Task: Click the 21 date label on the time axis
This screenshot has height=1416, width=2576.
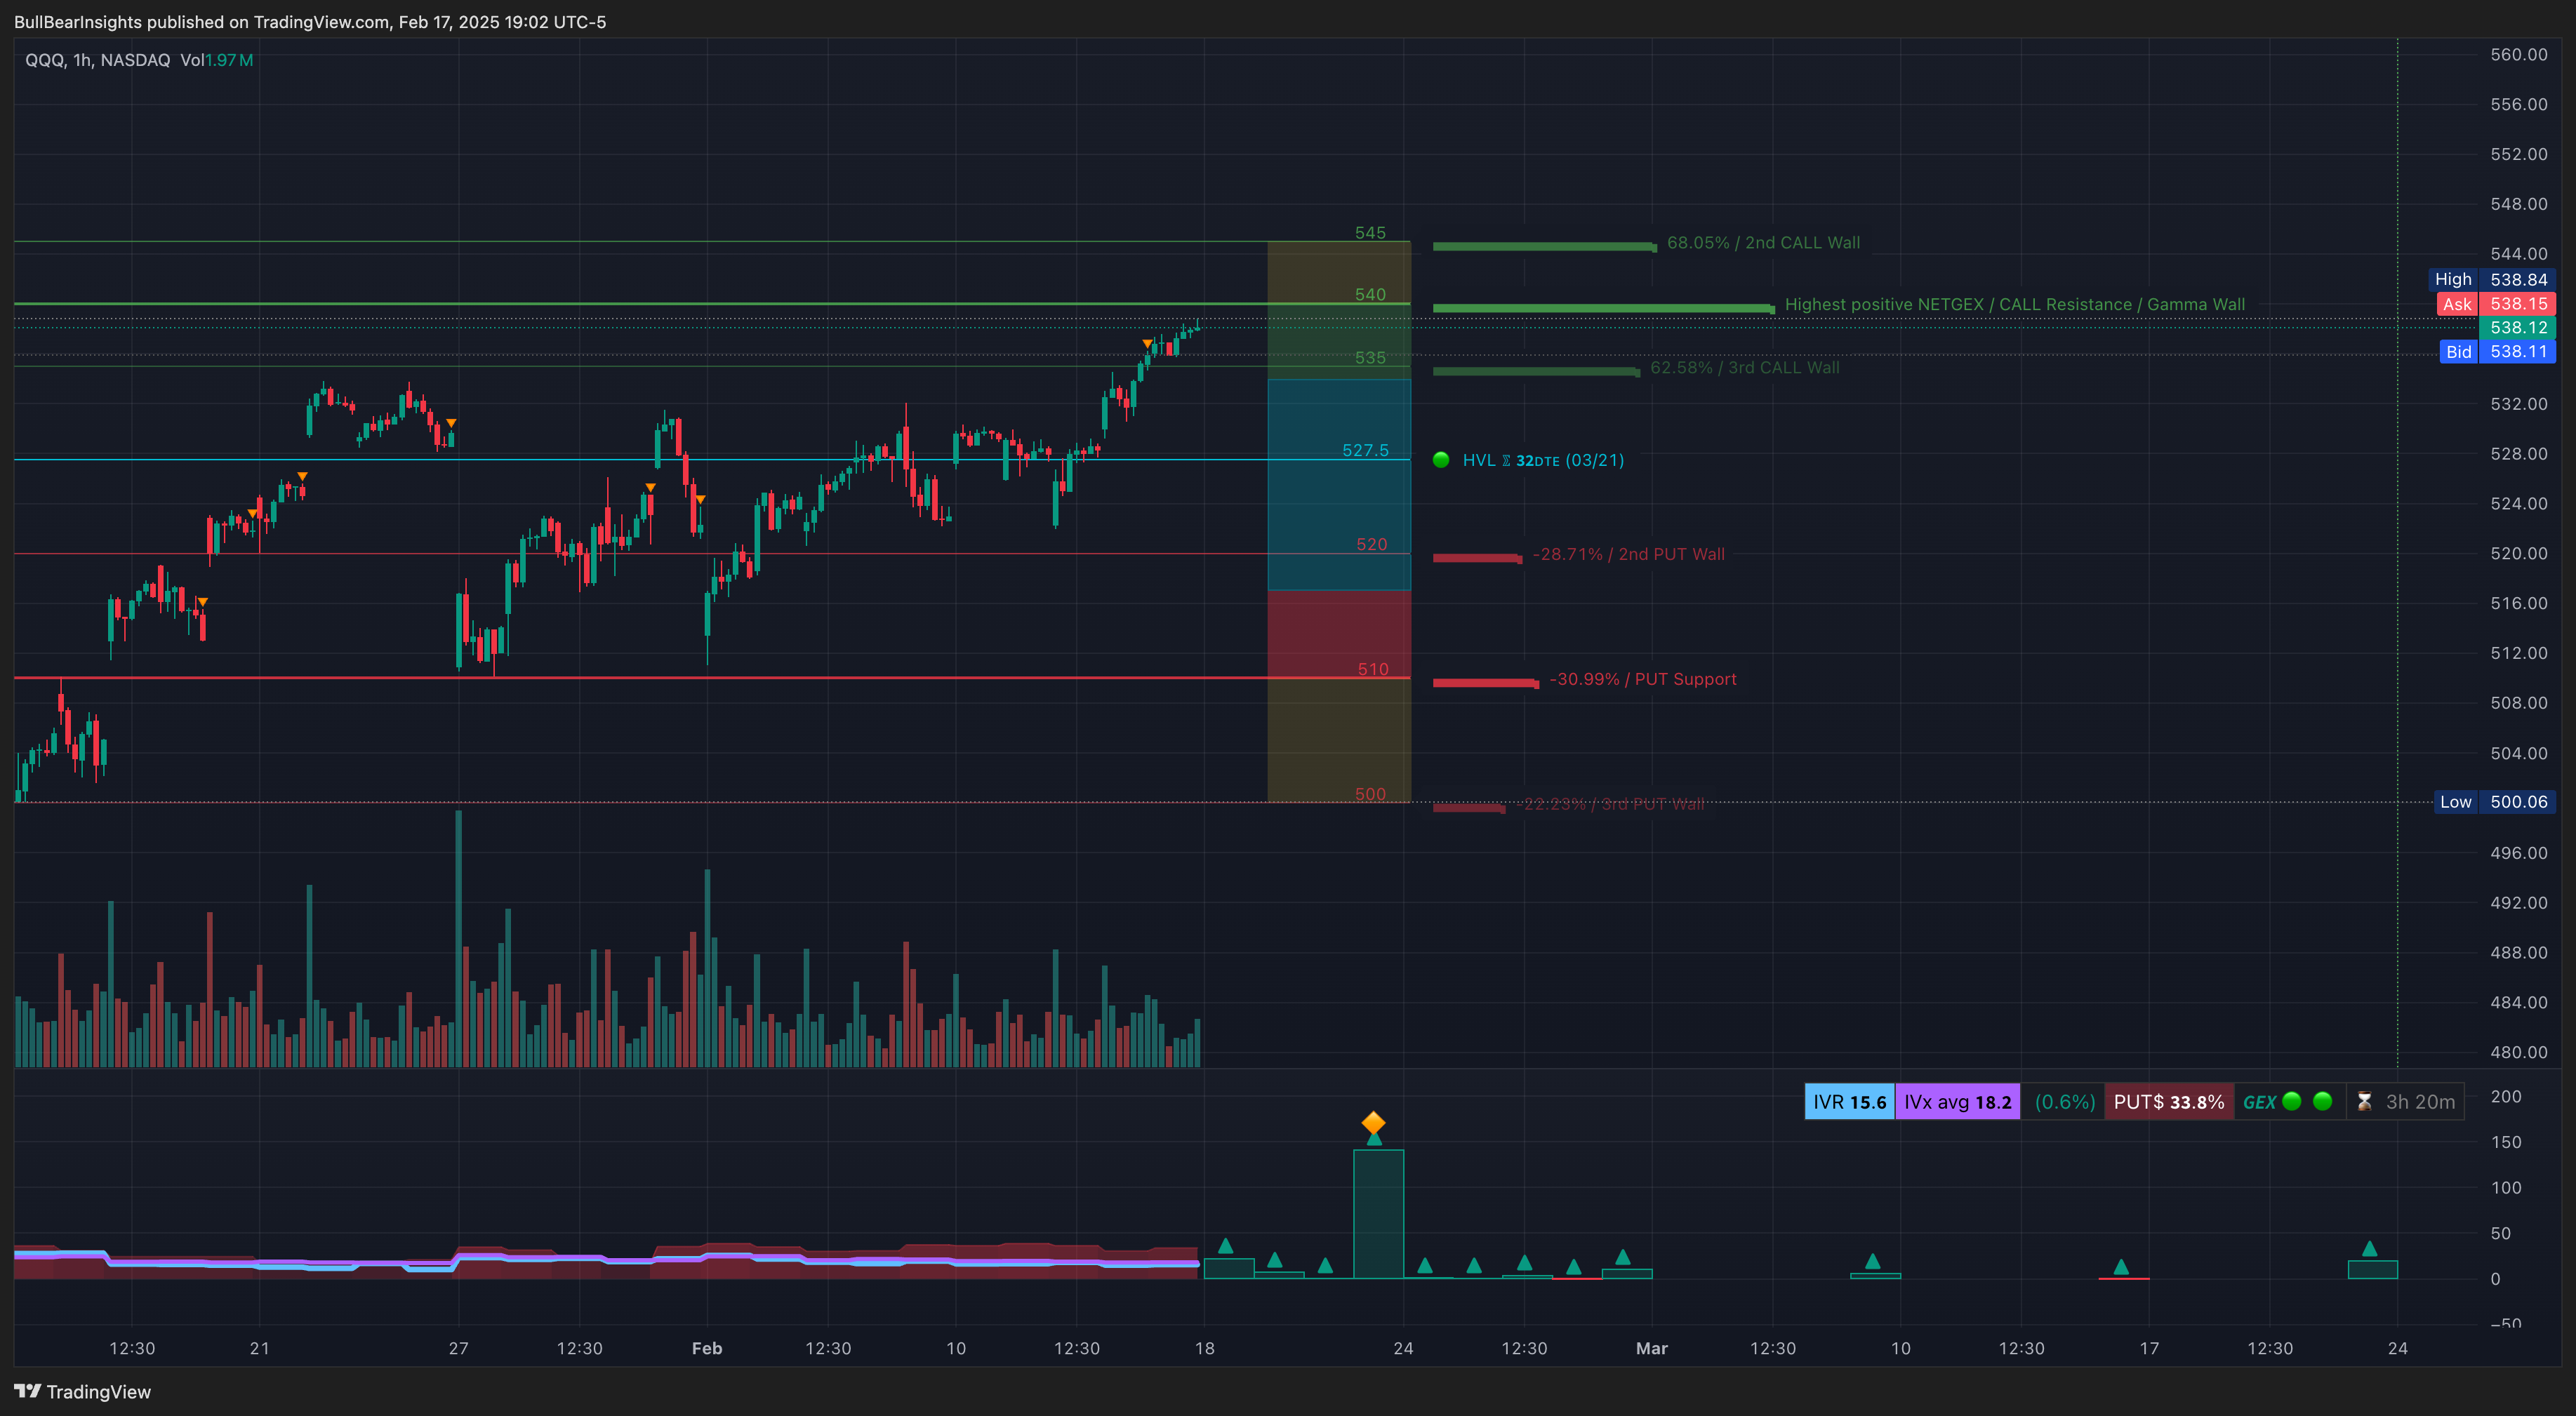Action: [259, 1348]
